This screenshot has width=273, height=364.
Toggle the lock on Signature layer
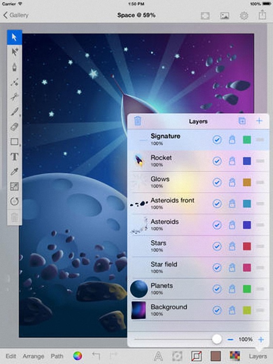point(232,140)
